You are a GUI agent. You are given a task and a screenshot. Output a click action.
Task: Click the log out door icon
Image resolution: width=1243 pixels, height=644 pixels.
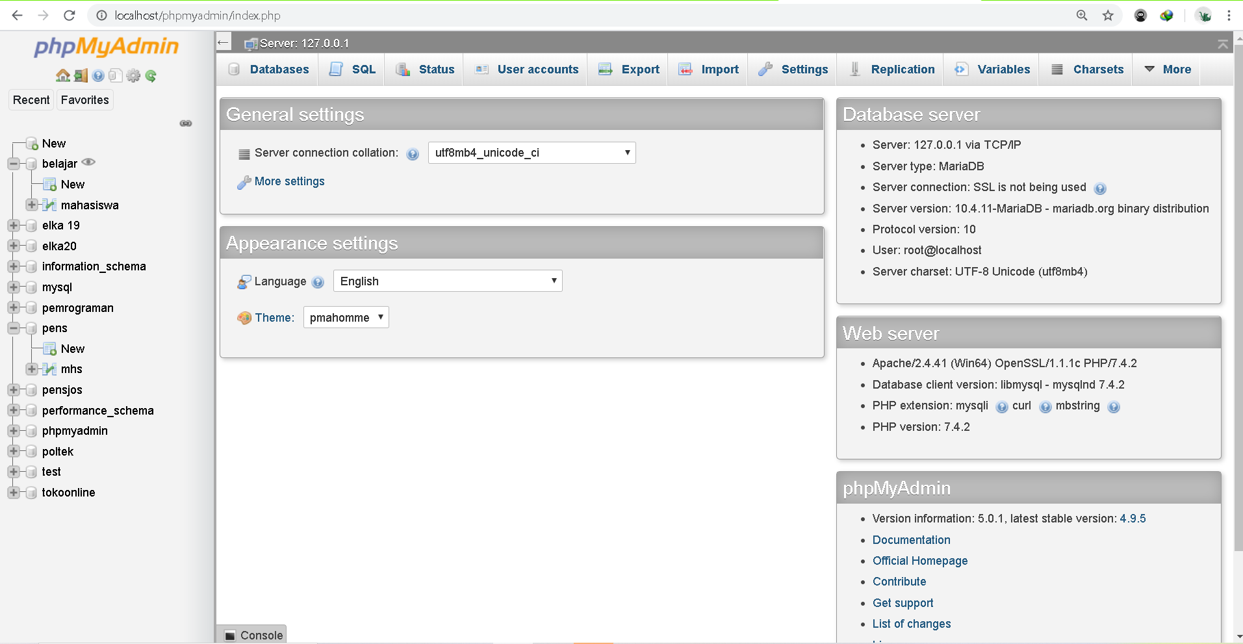click(81, 75)
